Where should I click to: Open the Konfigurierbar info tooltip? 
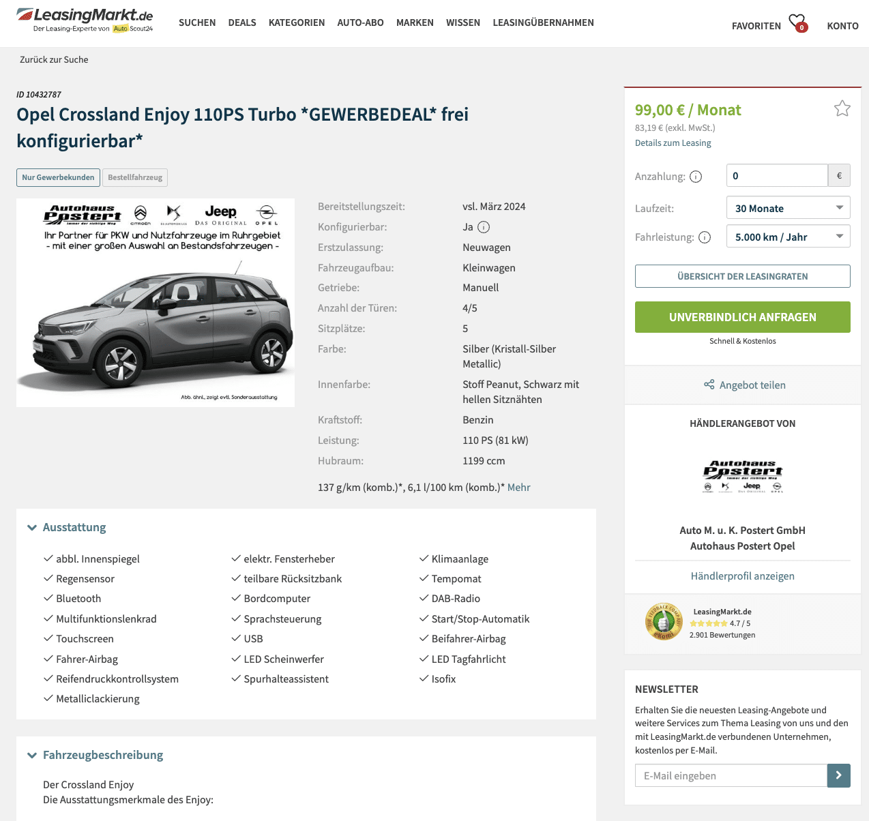484,227
